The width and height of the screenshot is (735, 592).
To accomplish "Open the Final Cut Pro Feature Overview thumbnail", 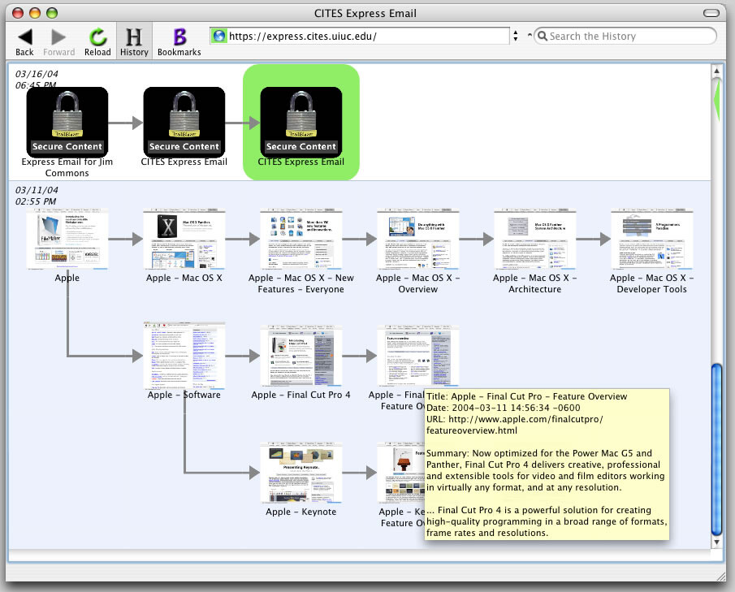I will click(417, 356).
